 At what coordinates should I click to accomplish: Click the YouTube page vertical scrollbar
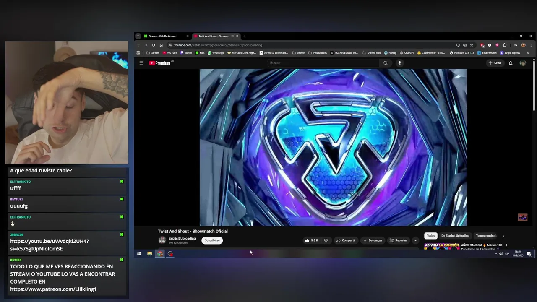(x=534, y=86)
